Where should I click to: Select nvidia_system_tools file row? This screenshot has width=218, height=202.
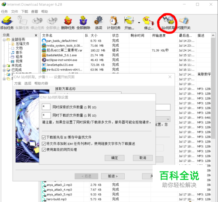tap(126, 45)
